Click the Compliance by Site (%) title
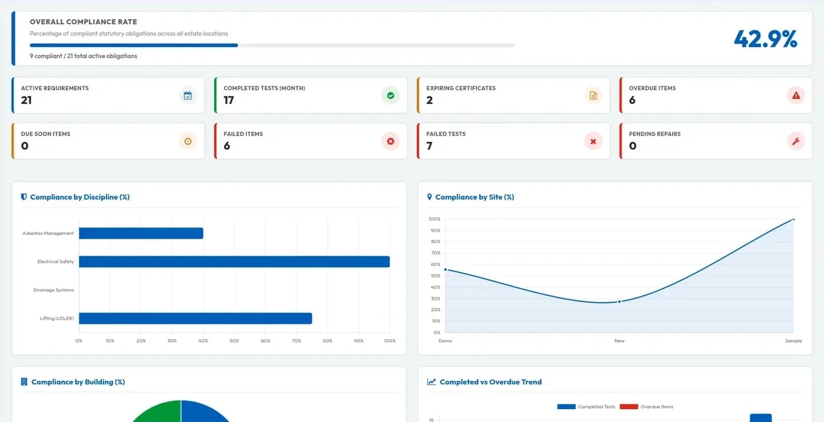The image size is (824, 422). click(475, 197)
